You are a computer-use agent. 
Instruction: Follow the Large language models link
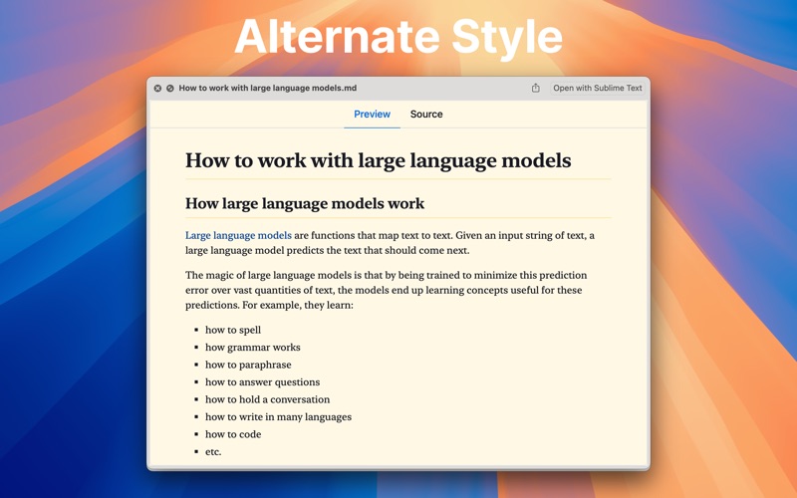point(238,235)
